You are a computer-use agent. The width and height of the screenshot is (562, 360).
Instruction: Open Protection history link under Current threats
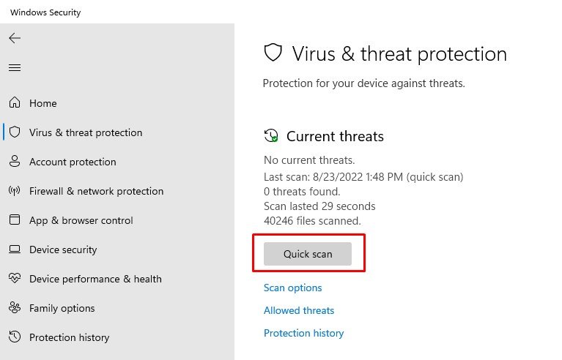click(x=303, y=333)
